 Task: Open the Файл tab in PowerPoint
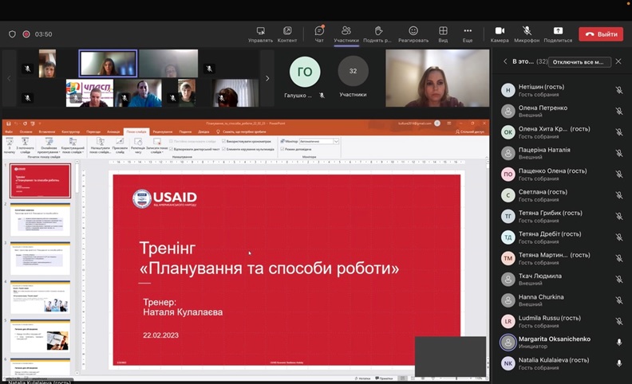point(9,131)
